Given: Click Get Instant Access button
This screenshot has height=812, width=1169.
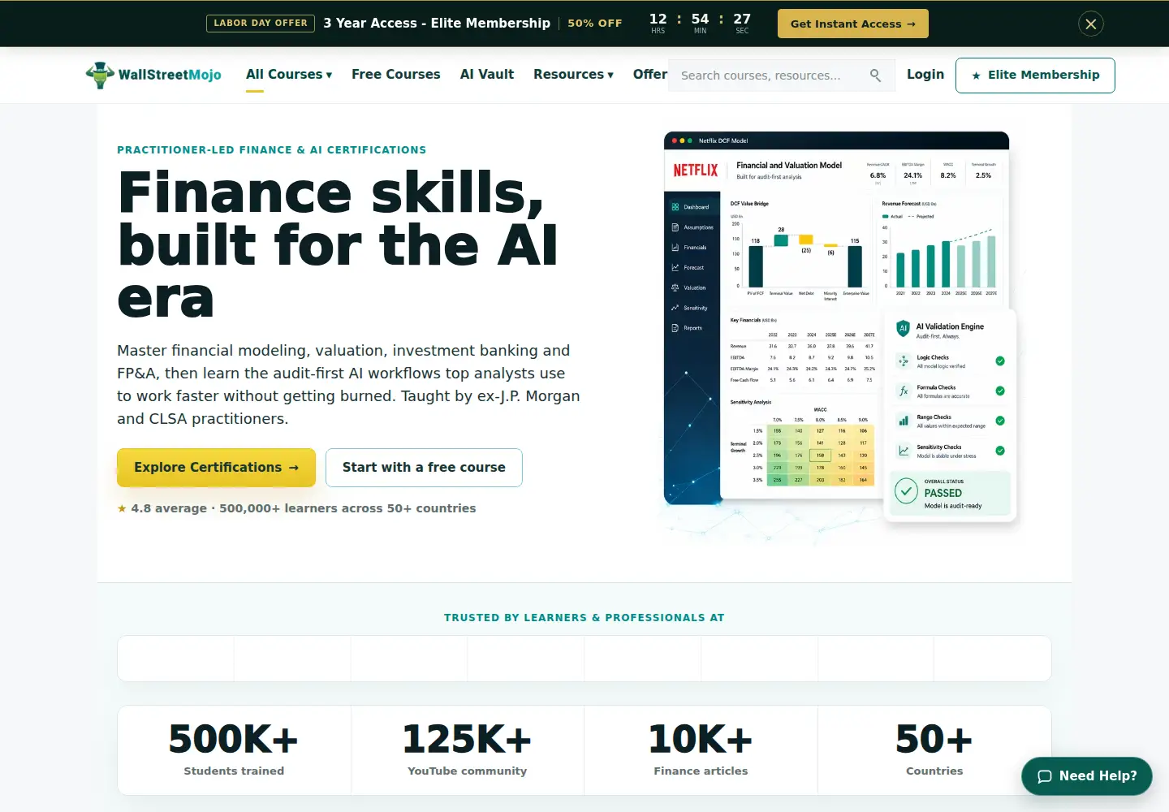Looking at the screenshot, I should pyautogui.click(x=853, y=24).
